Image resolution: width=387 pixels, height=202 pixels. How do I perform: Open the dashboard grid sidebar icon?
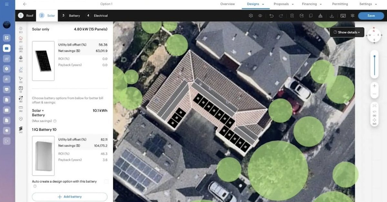point(7,38)
